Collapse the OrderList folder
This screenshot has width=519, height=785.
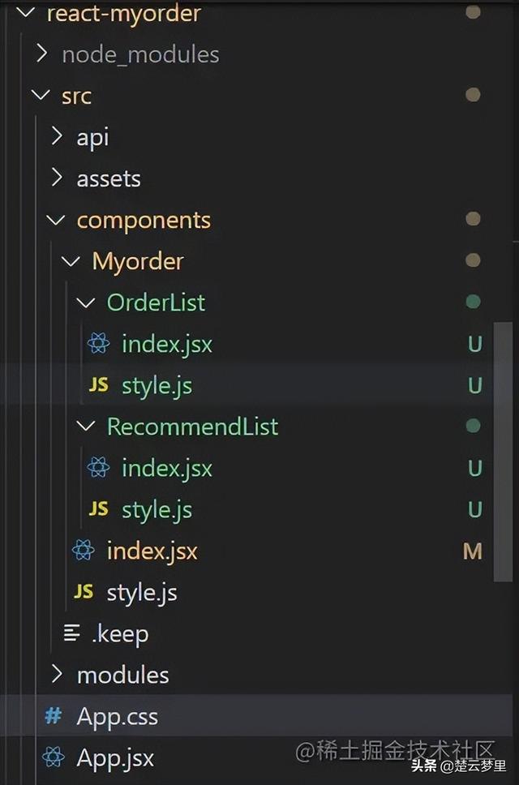click(86, 302)
